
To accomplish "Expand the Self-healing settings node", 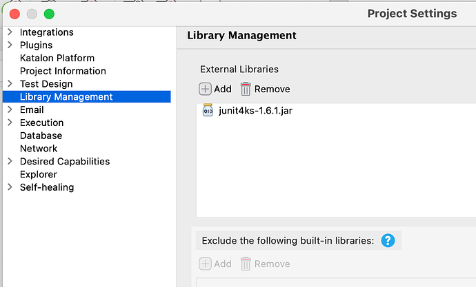I will (x=10, y=187).
